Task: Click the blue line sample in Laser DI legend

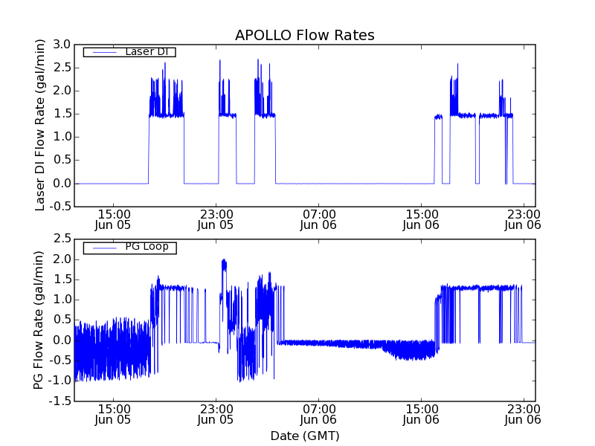Action: (104, 52)
